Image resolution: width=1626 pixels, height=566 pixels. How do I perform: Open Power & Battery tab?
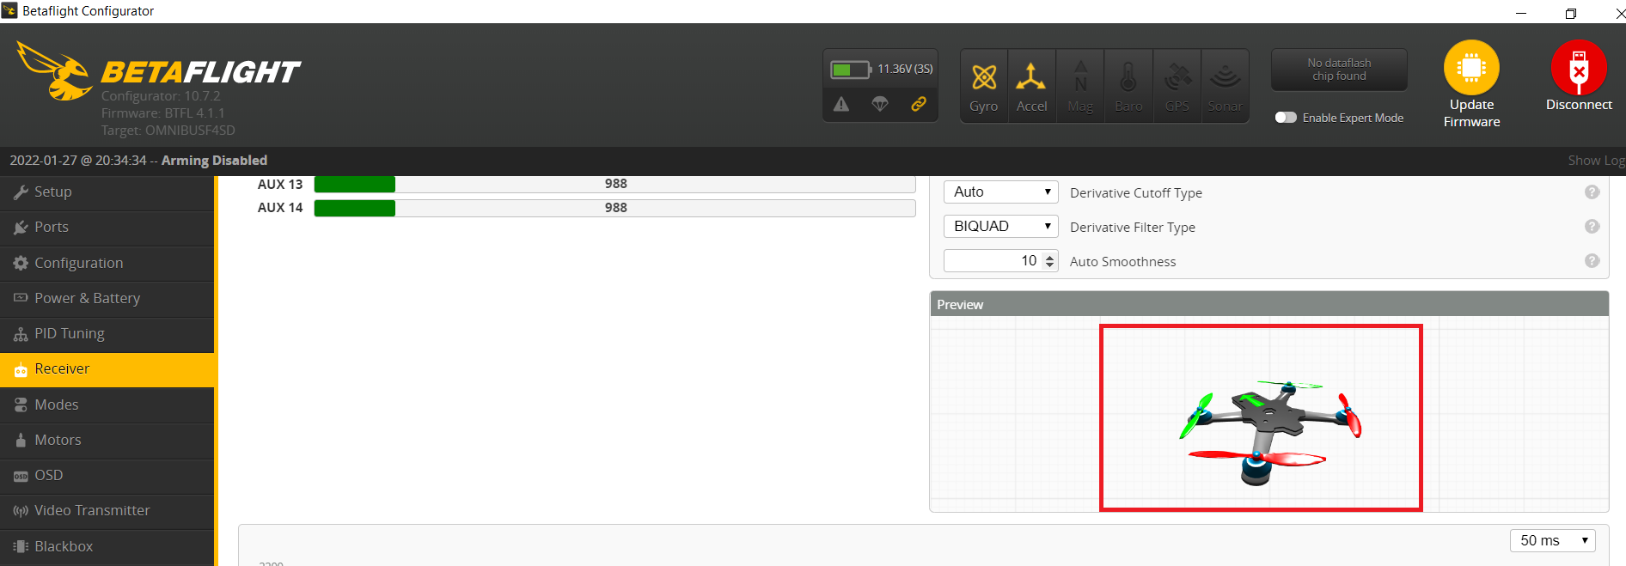pos(107,298)
